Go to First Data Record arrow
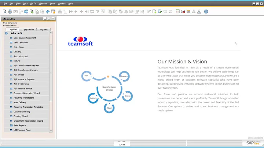 71,11
